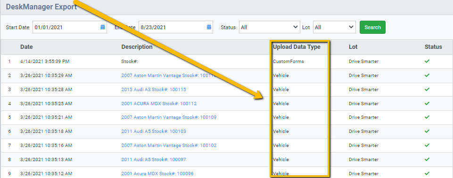This screenshot has width=453, height=178.
Task: Click the green checkmark in row 1
Action: tap(427, 62)
